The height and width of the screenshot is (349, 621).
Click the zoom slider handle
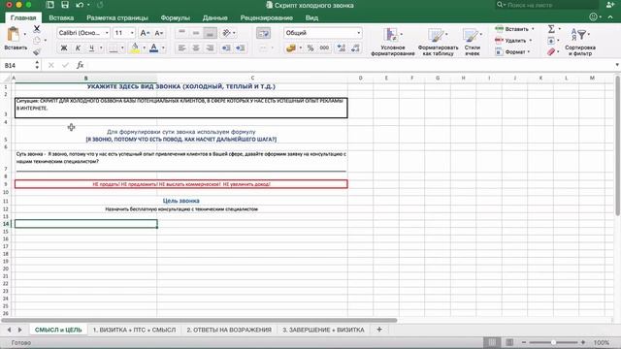[x=553, y=342]
